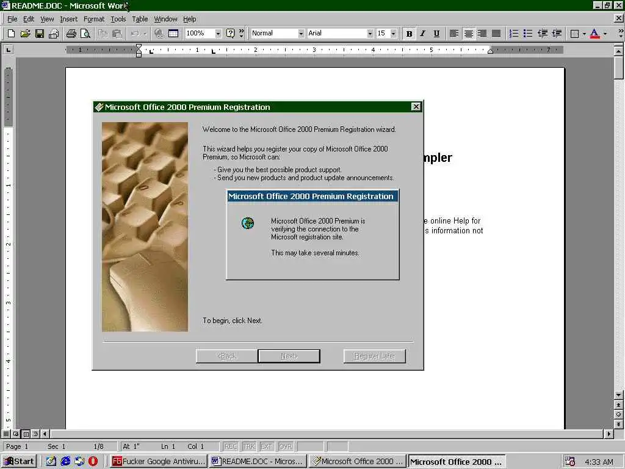Open the Insert menu
Image resolution: width=625 pixels, height=469 pixels.
(68, 19)
